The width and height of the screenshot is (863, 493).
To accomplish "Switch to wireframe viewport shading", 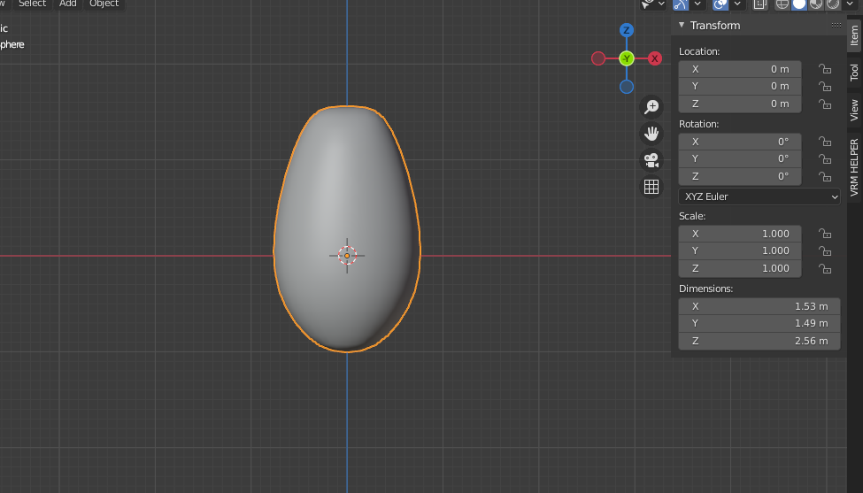I will point(782,4).
